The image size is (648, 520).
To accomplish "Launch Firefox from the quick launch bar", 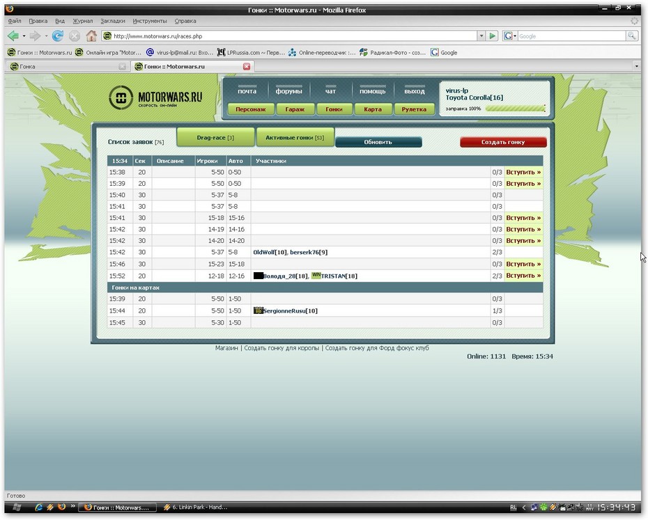I will (x=61, y=507).
